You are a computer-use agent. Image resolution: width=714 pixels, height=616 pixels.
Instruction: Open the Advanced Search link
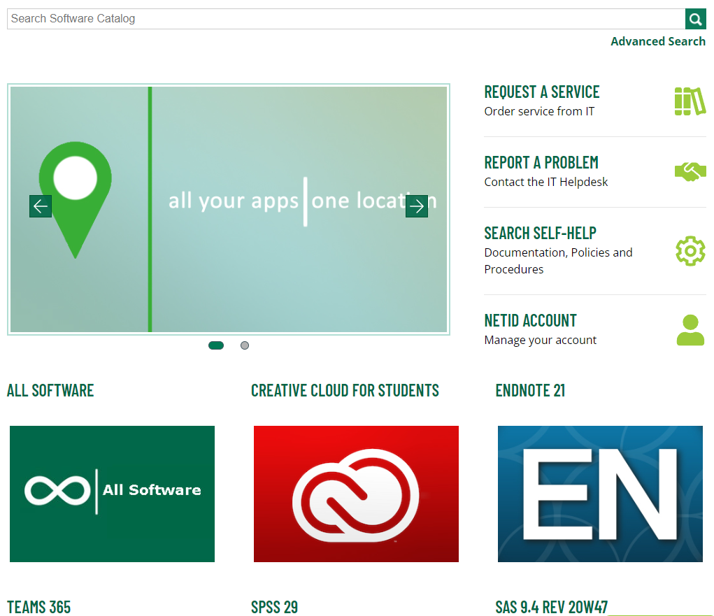coord(657,41)
